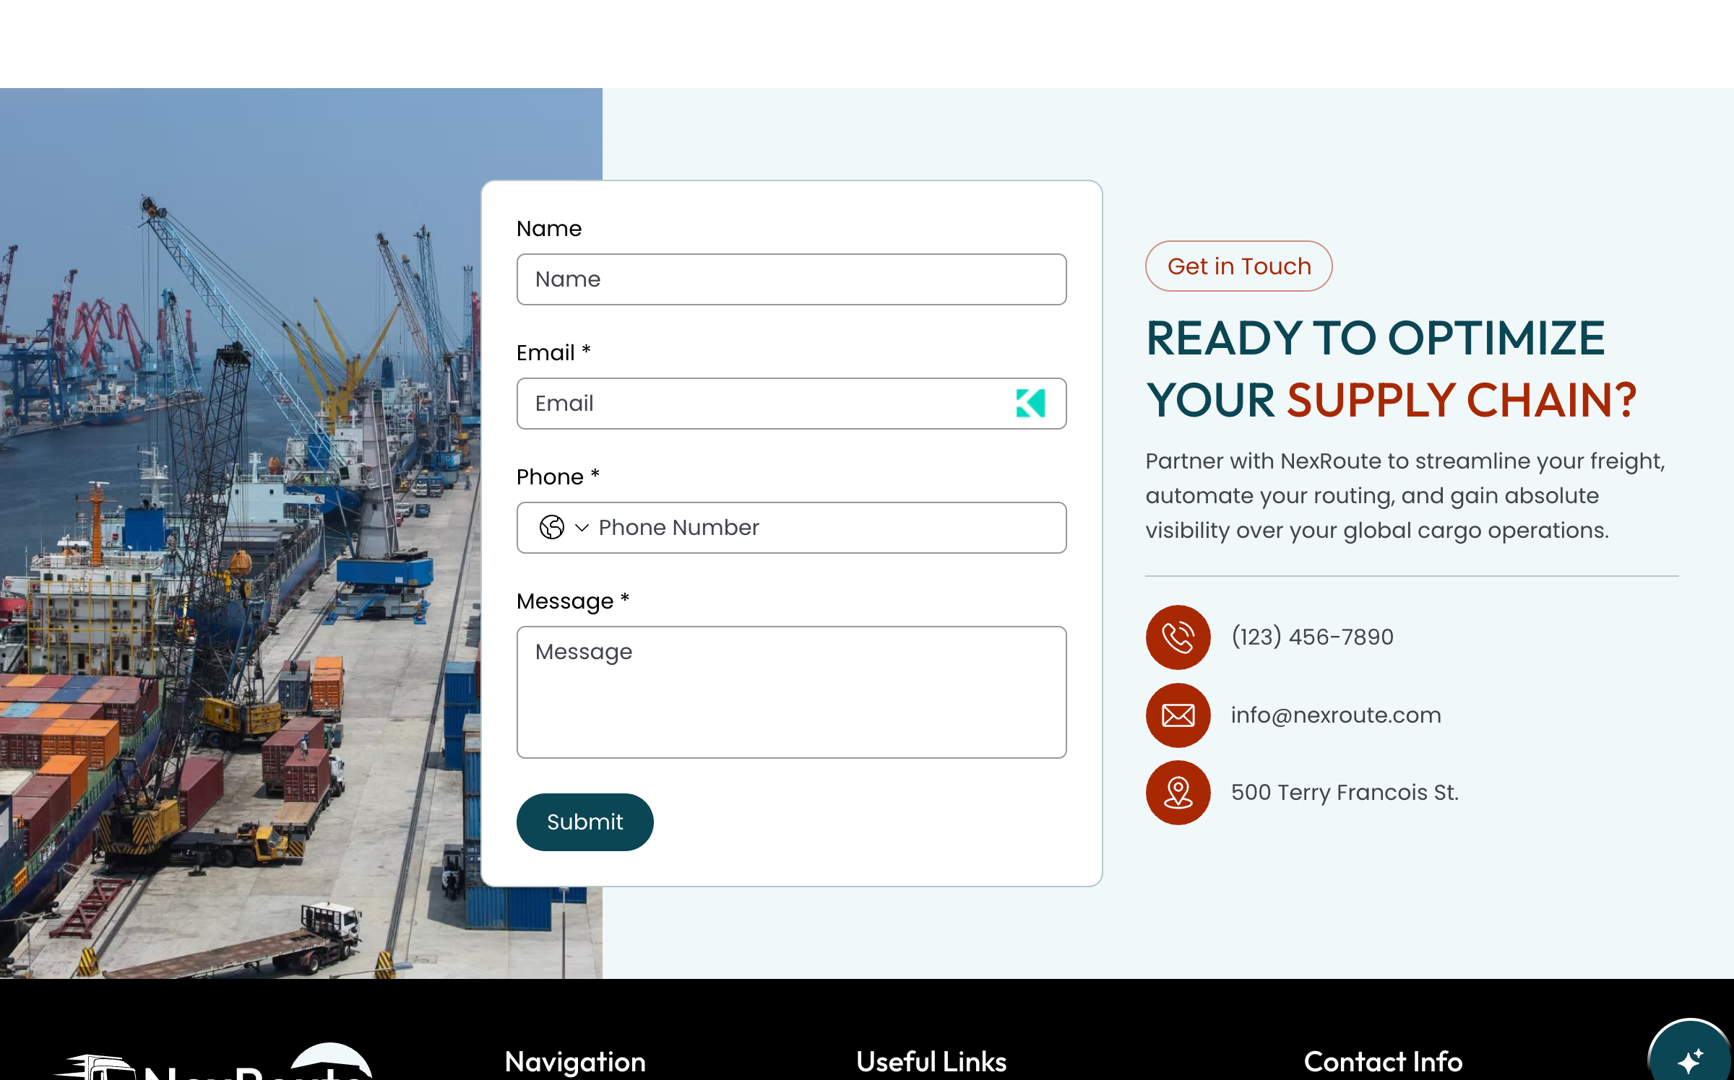
Task: Click the Get in Touch pill label
Action: (1238, 266)
